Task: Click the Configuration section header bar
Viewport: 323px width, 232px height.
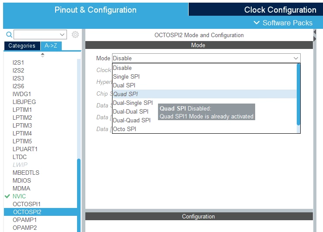Action: (x=199, y=216)
